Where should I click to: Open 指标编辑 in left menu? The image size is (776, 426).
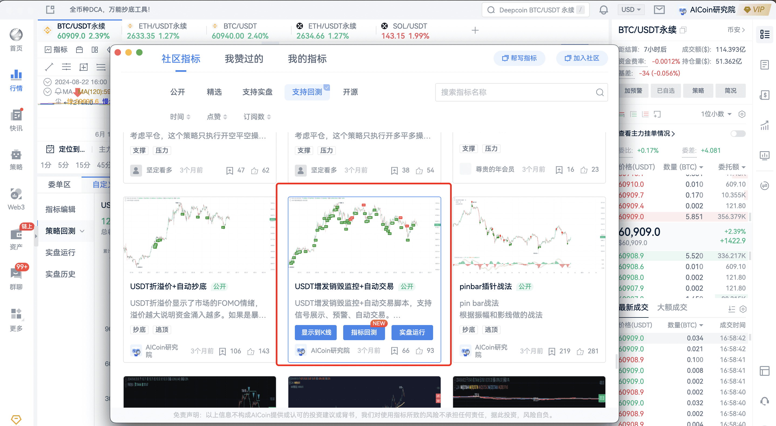click(60, 209)
